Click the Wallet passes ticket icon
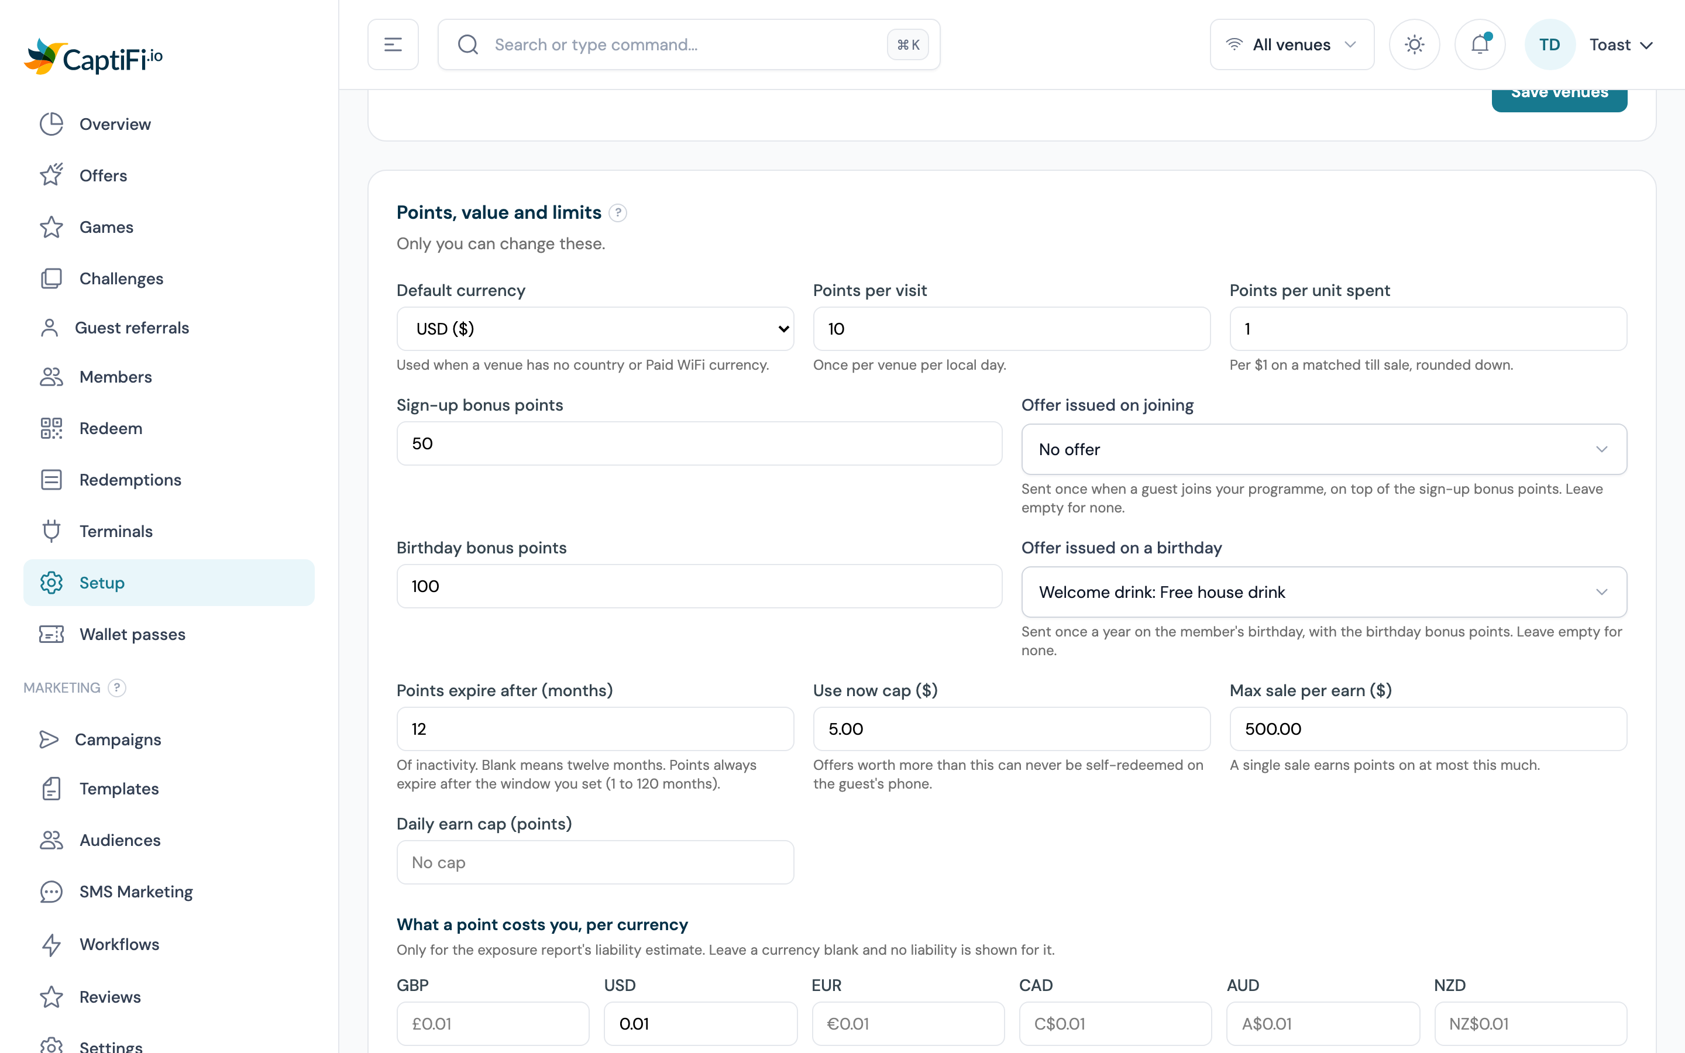 click(51, 635)
